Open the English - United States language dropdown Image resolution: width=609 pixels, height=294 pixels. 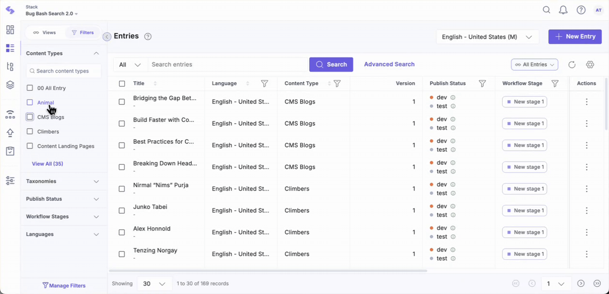coord(487,37)
